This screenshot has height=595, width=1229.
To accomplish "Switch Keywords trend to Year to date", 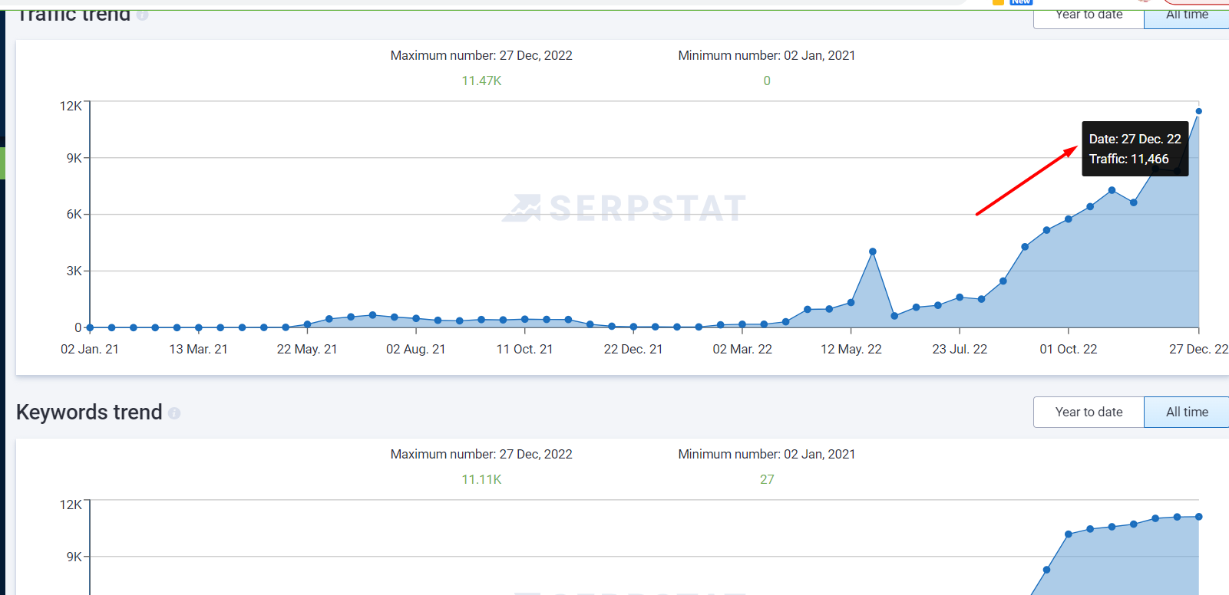I will [1089, 412].
